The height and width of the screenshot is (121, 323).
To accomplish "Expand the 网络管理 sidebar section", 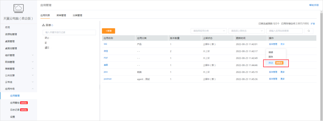I will pyautogui.click(x=18, y=62).
